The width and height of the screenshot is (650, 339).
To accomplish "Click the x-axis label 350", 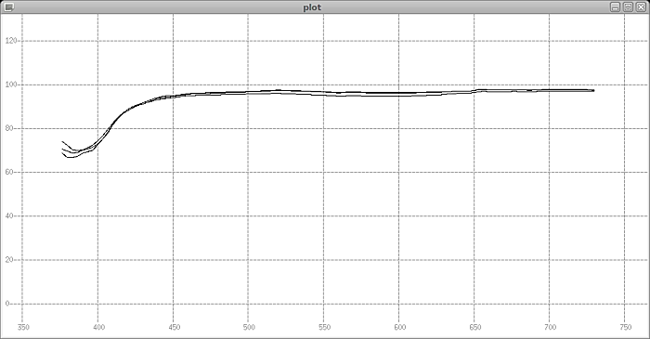I will click(x=23, y=328).
